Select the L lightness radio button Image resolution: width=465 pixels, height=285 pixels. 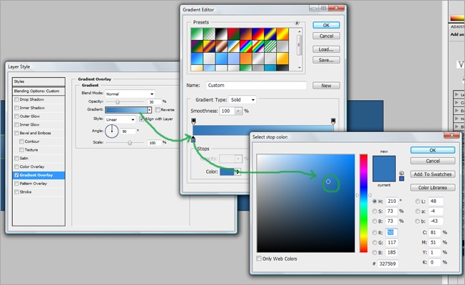(x=417, y=201)
